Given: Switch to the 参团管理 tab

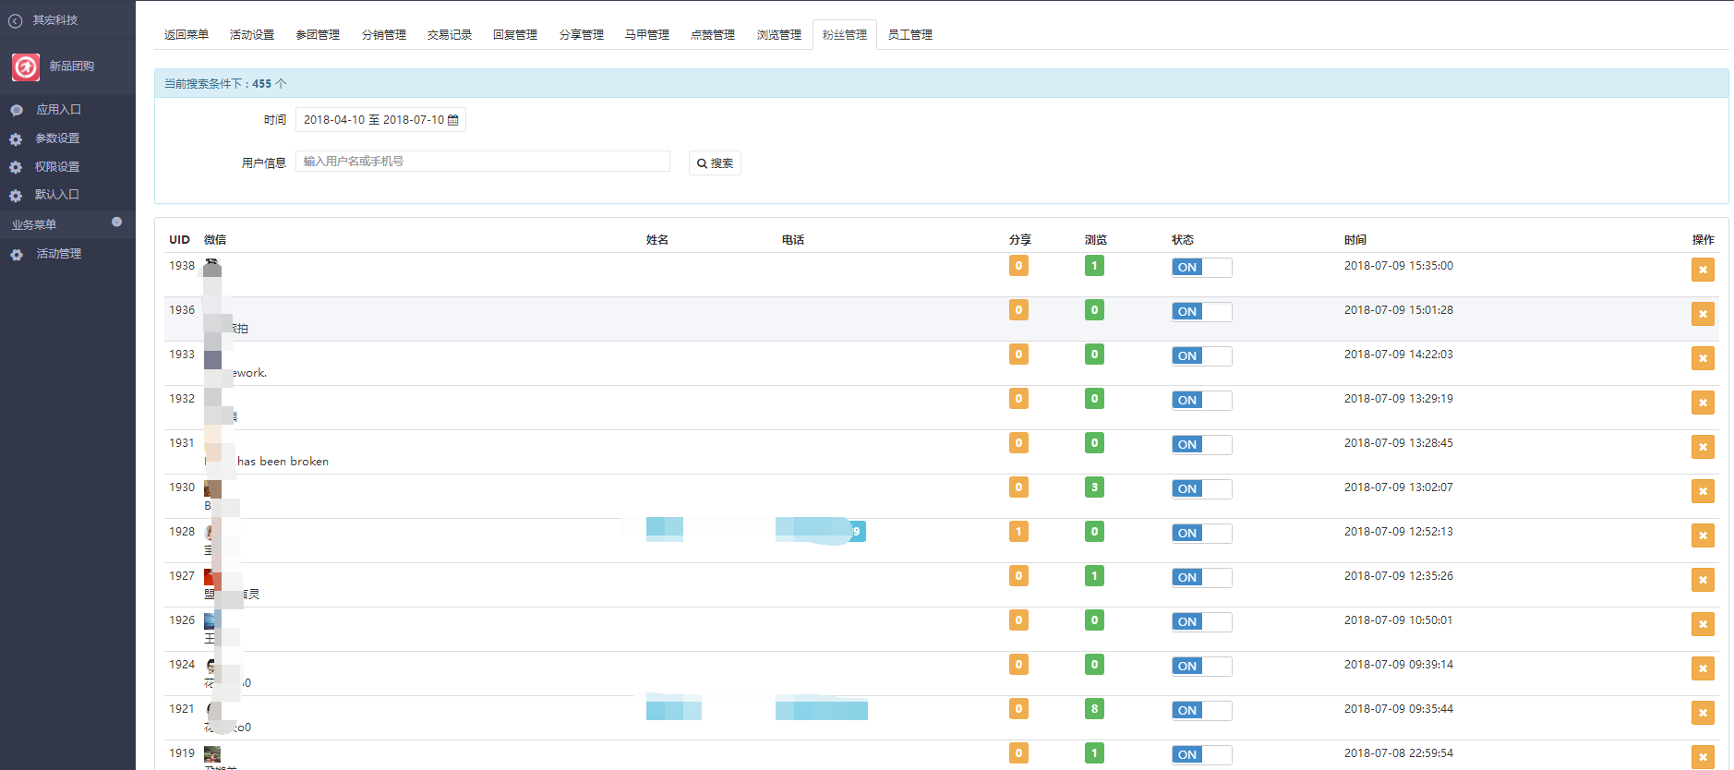Looking at the screenshot, I should (318, 35).
